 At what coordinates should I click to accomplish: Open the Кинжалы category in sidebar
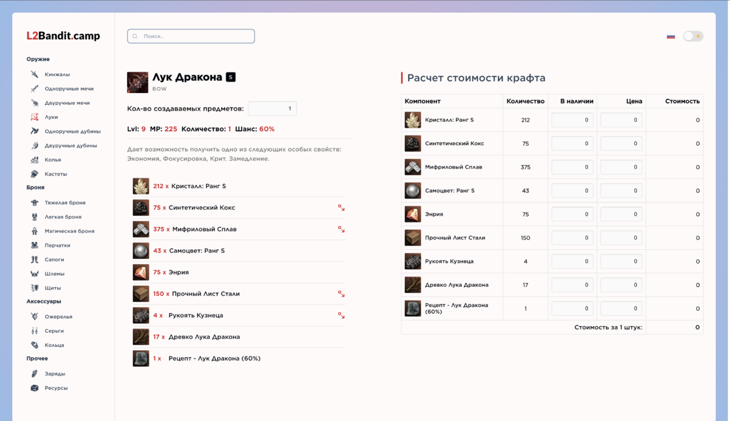pyautogui.click(x=57, y=75)
